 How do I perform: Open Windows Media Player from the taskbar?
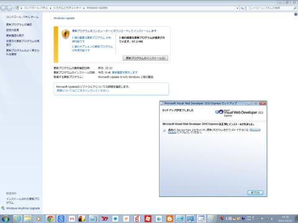point(38,219)
